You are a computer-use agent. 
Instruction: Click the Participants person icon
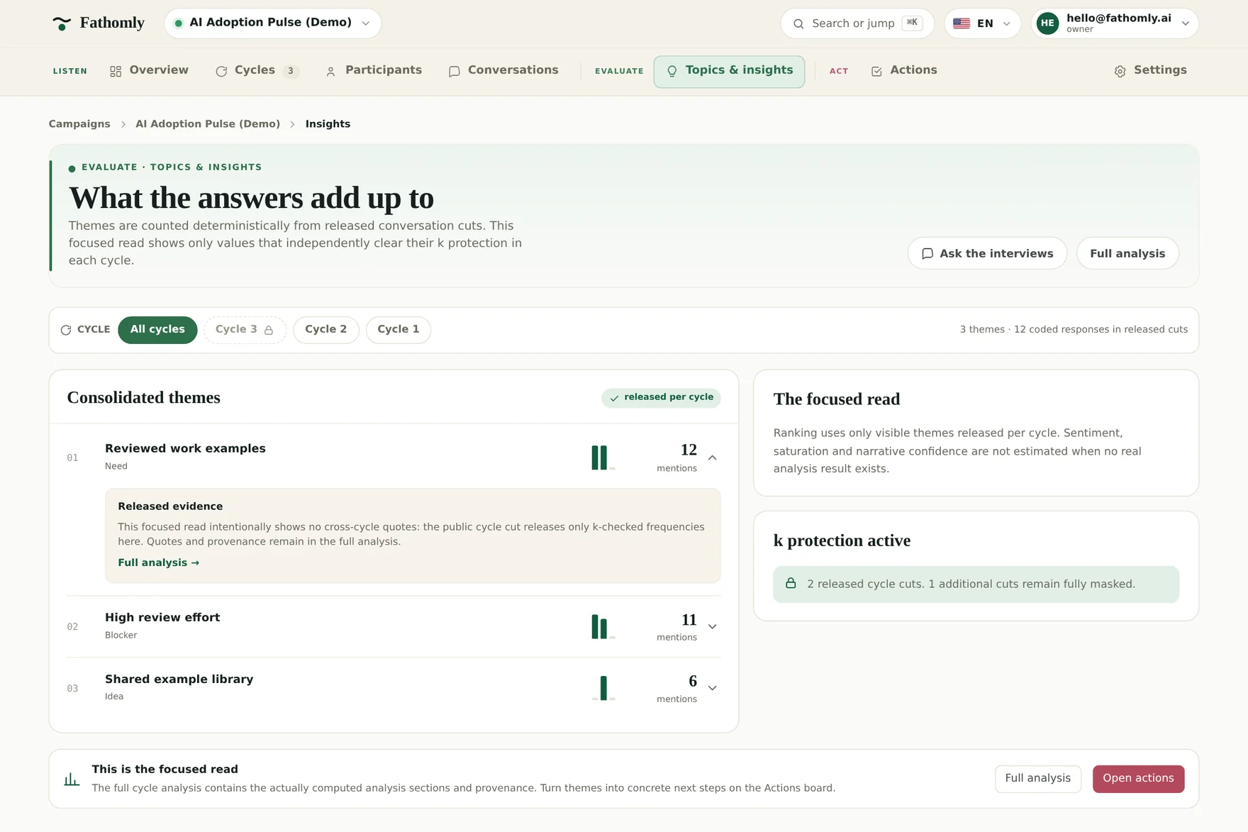point(330,71)
